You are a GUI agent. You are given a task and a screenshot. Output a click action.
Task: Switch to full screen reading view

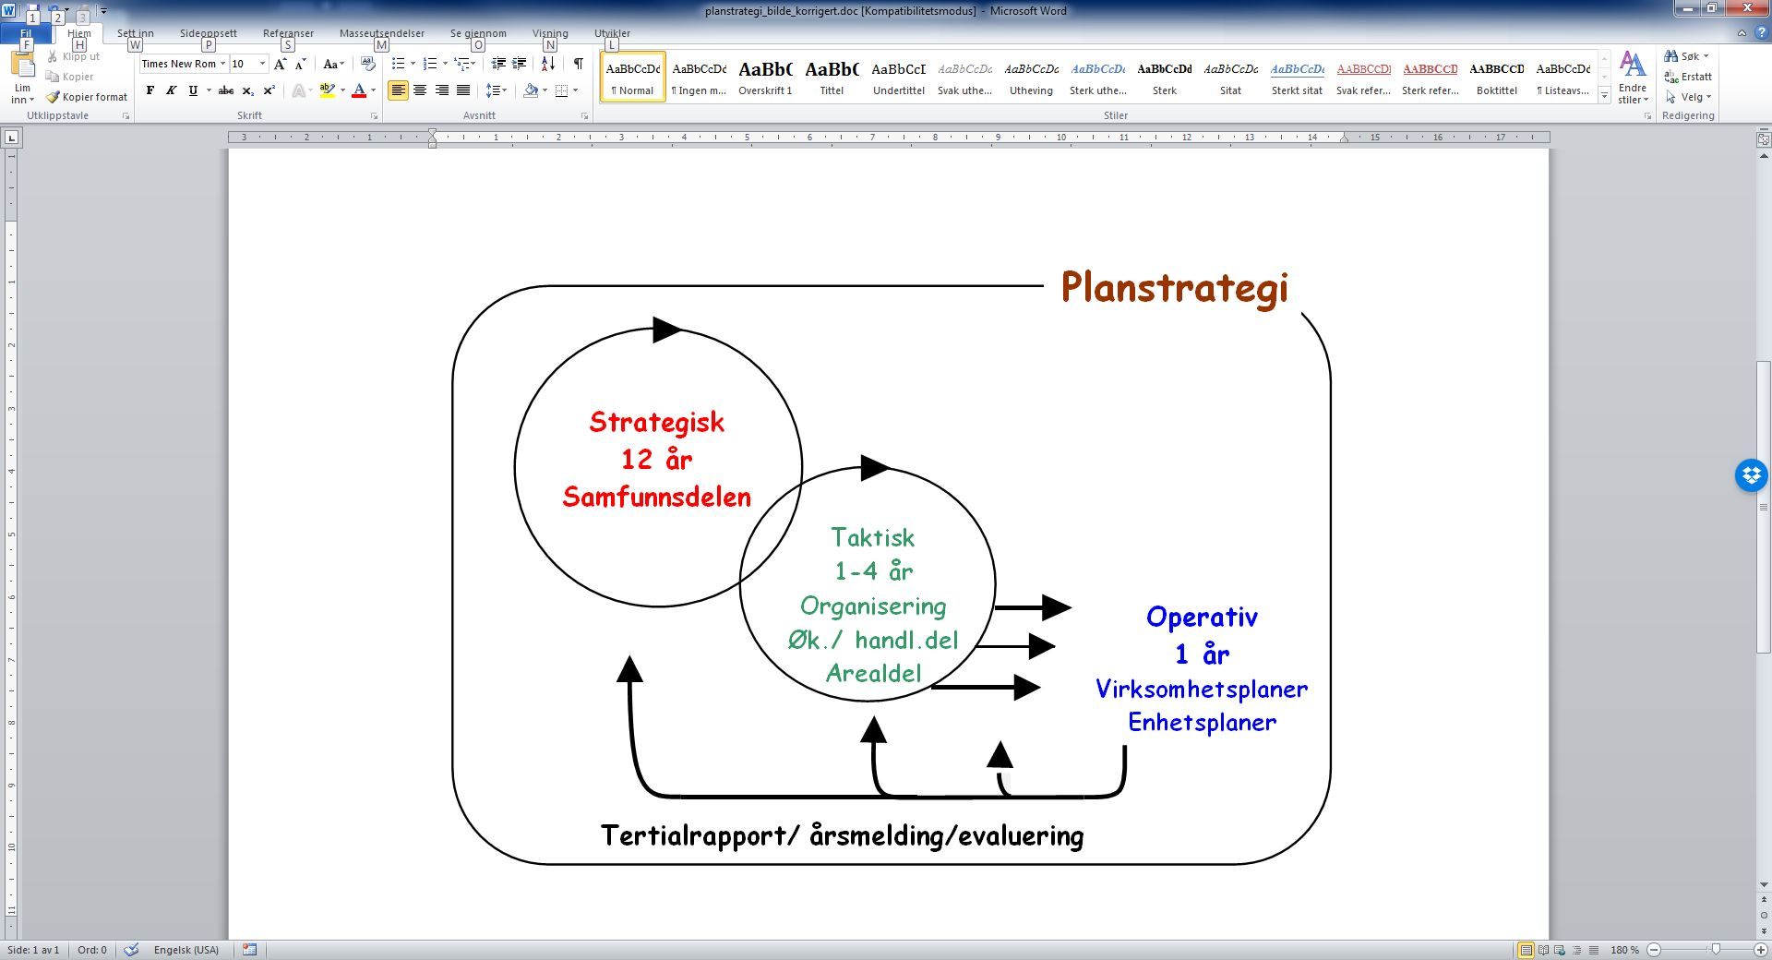[x=1543, y=950]
